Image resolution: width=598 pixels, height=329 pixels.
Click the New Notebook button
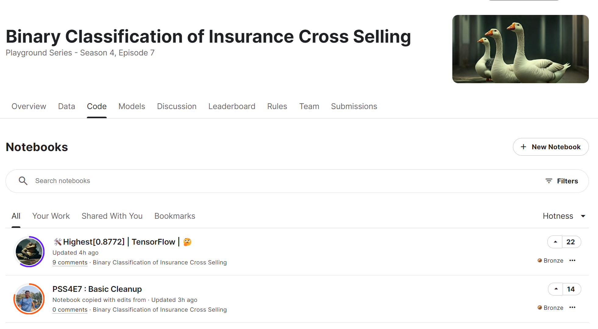click(x=550, y=147)
